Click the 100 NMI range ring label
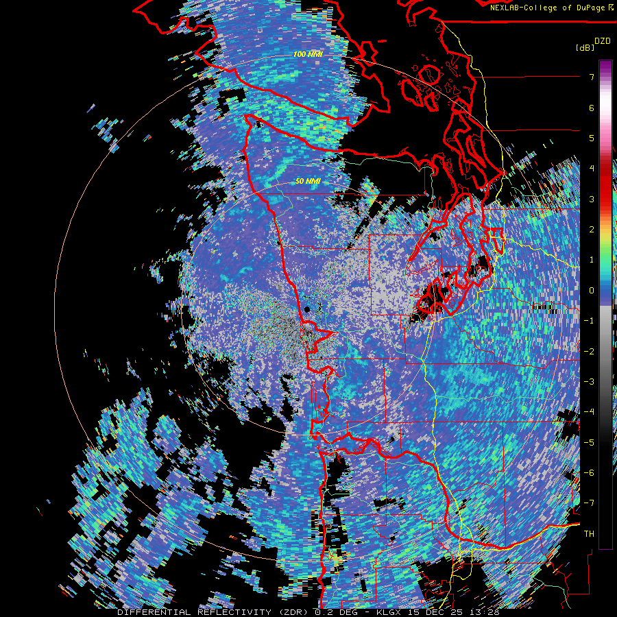This screenshot has height=617, width=617. pyautogui.click(x=308, y=54)
